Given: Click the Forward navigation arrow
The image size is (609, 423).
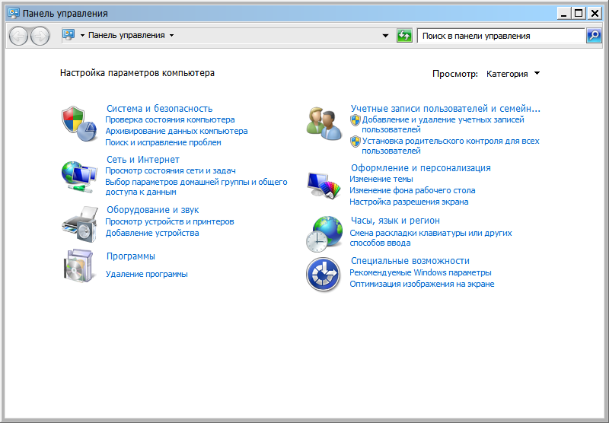Looking at the screenshot, I should pos(40,36).
